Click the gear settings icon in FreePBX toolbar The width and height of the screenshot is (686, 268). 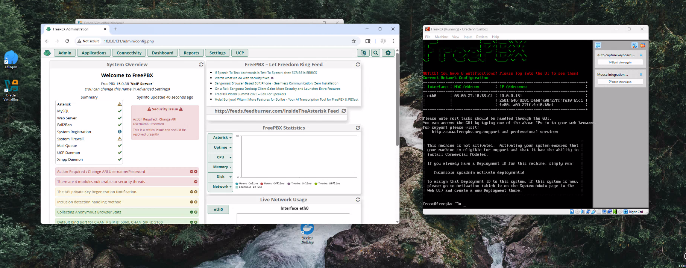(388, 53)
